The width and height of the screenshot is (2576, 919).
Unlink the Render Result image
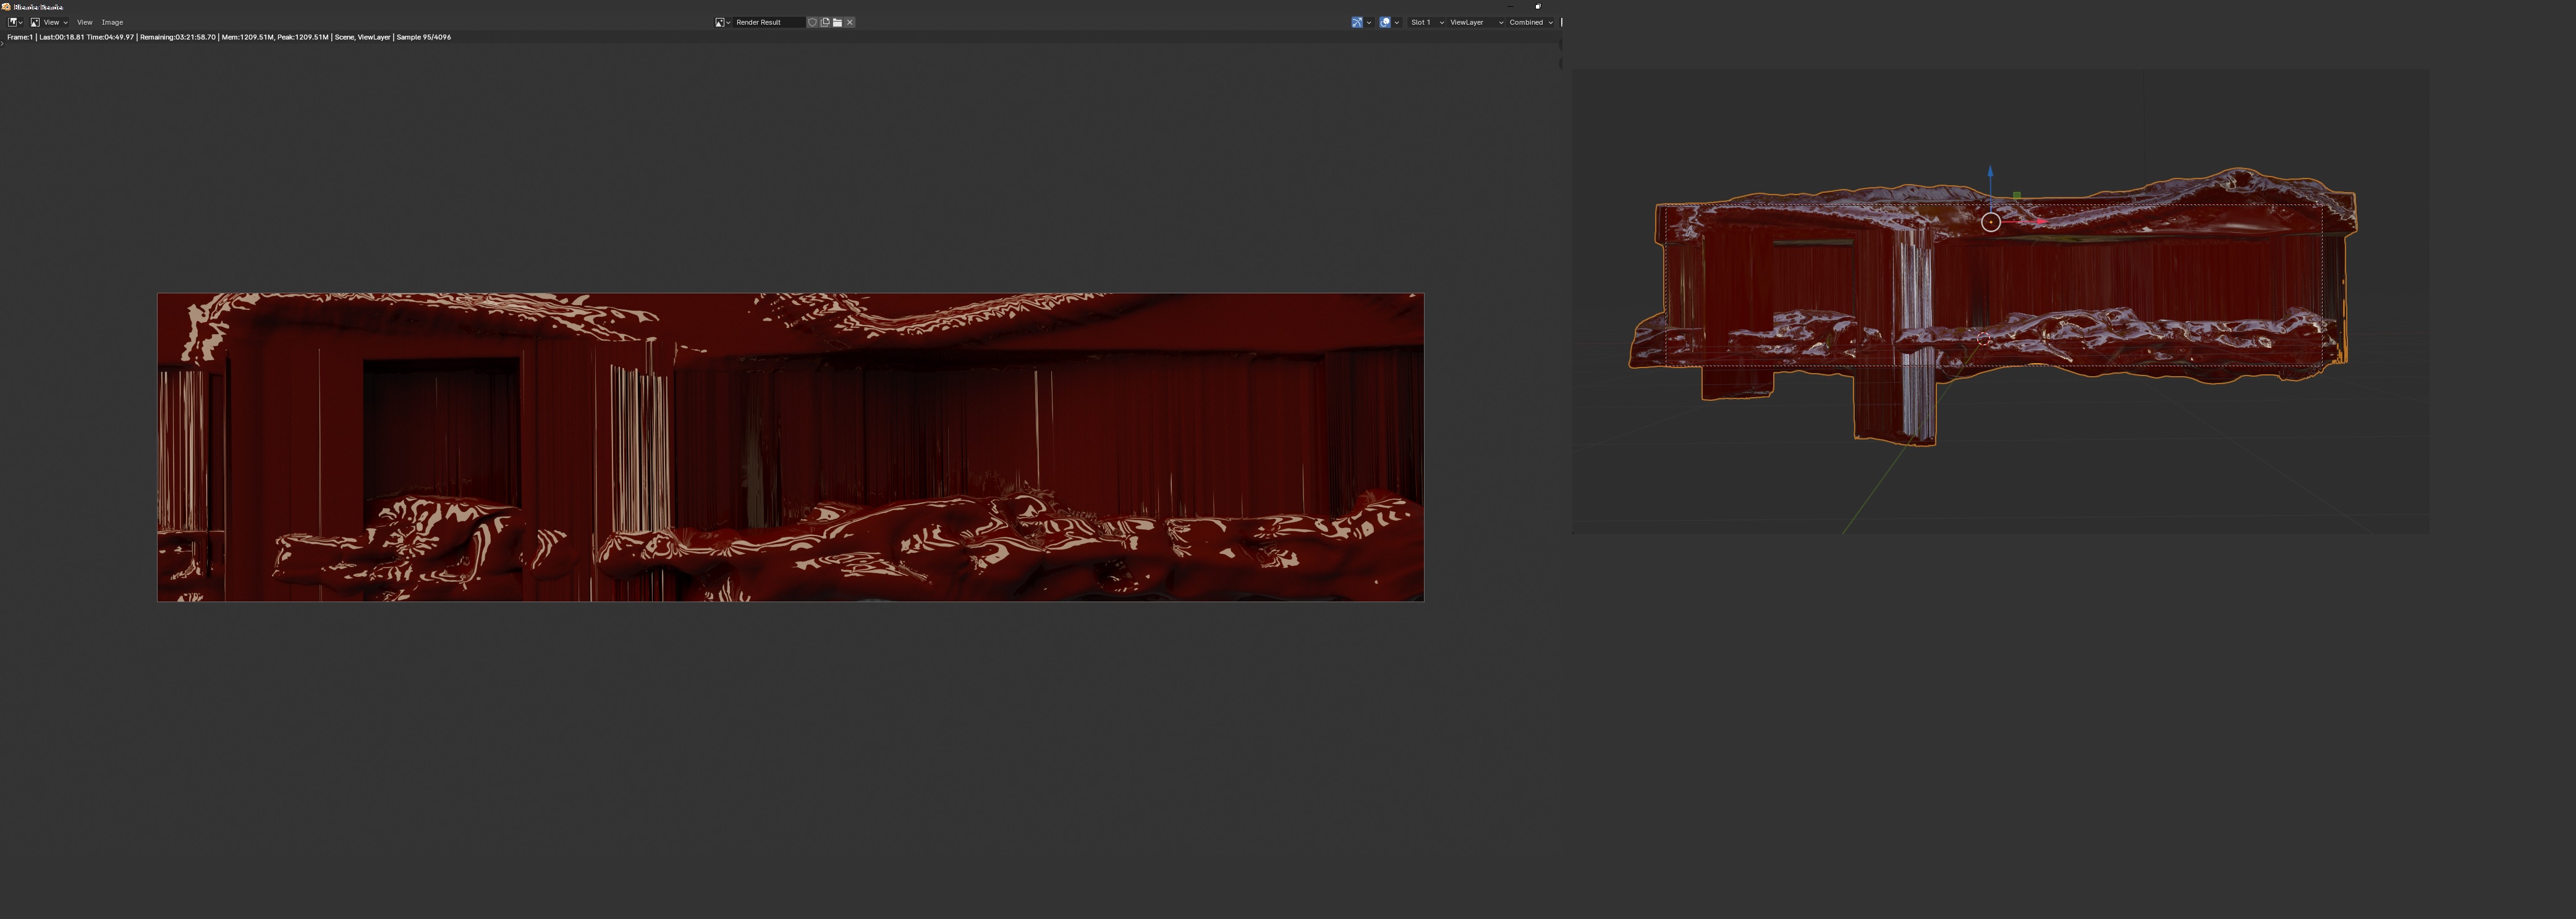click(x=850, y=22)
